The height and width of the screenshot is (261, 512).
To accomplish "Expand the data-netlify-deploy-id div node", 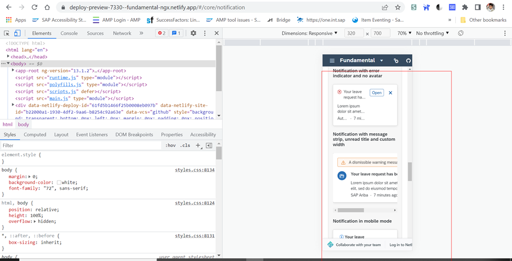I will tap(13, 104).
